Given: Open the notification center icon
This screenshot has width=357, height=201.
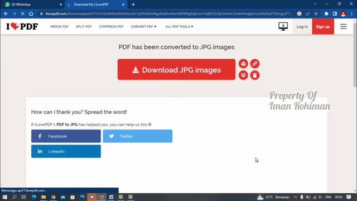Looking at the screenshot, I should pos(349,197).
